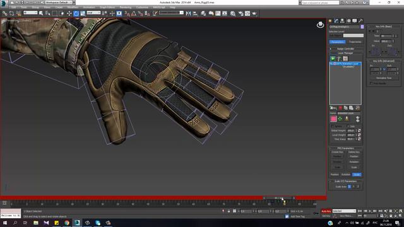Click the Render Production teapot icon
Screen dimensions: 404x227
pyautogui.click(x=254, y=13)
